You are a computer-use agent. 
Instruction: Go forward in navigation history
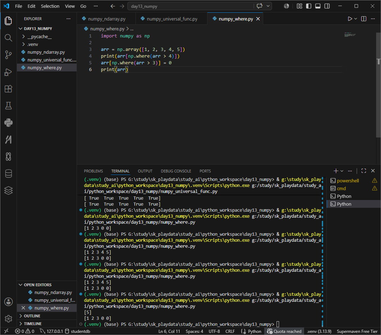tap(122, 6)
